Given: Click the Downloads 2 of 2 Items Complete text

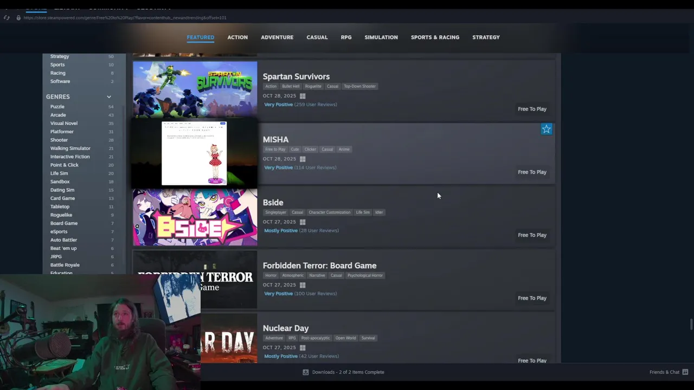Looking at the screenshot, I should click(x=348, y=372).
